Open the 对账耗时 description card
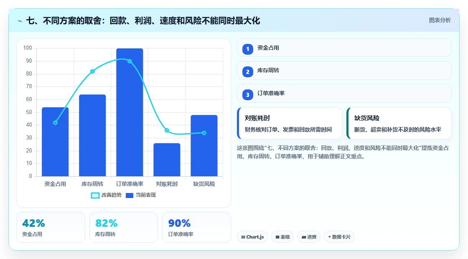 pos(290,123)
